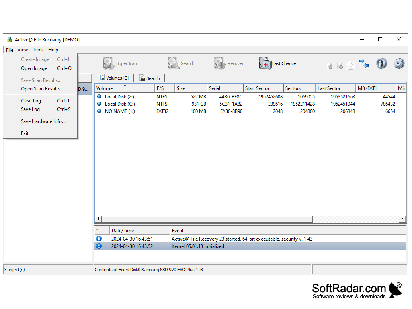The image size is (412, 309).
Task: Sort by Mft/FAT1 column header
Action: pos(376,88)
